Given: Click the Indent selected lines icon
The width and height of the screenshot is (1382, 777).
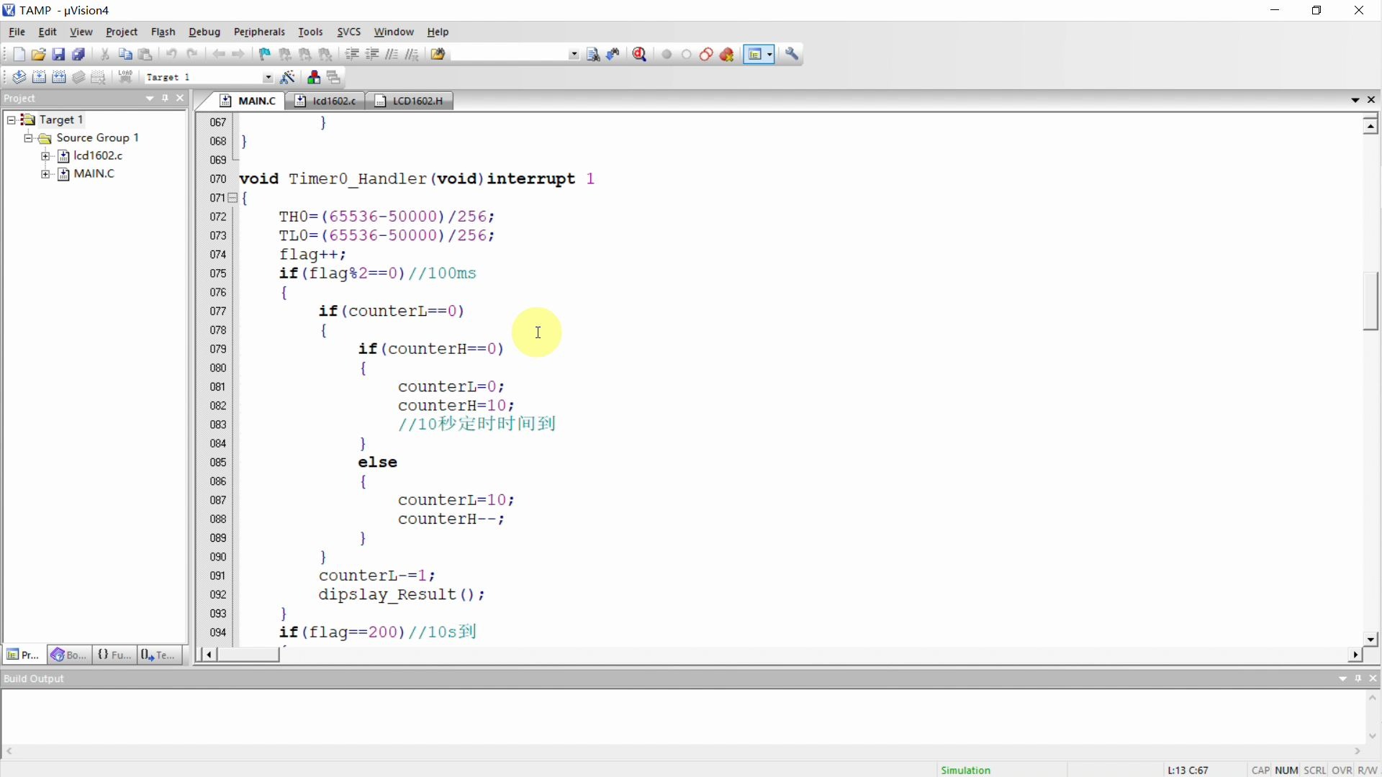Looking at the screenshot, I should (x=352, y=55).
